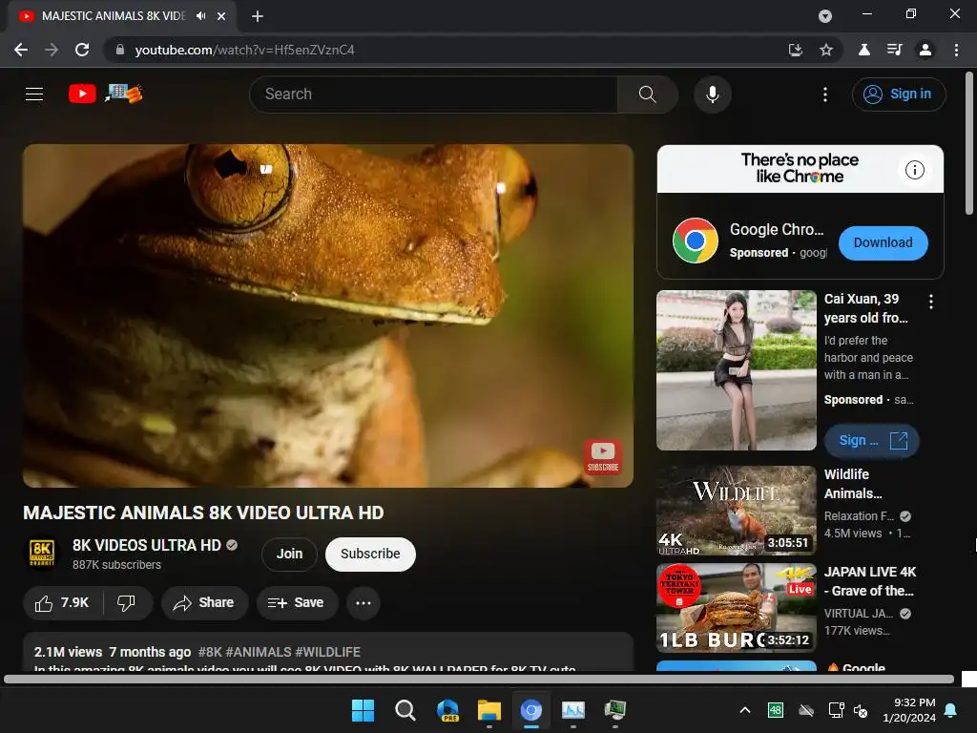The image size is (977, 733).
Task: Open Microsoft Edge from taskbar
Action: pos(447,710)
